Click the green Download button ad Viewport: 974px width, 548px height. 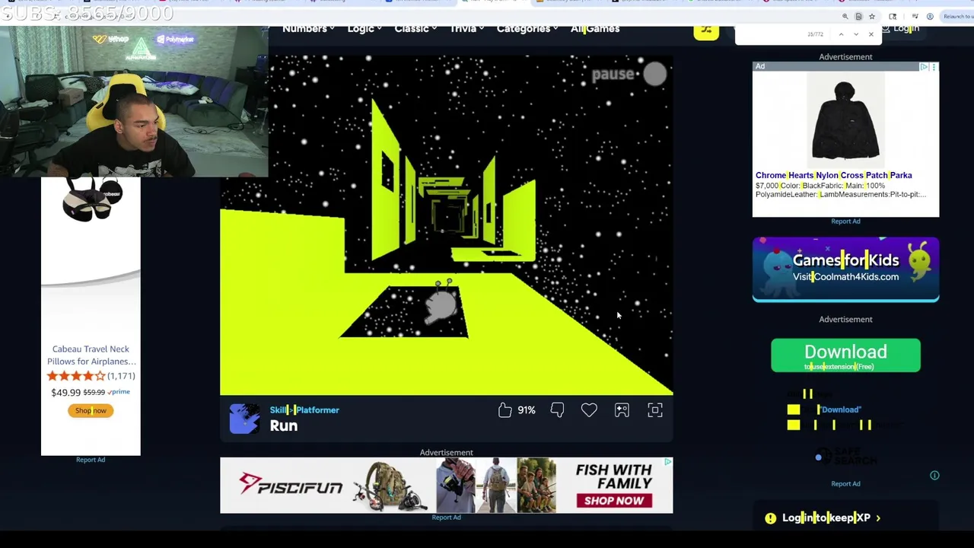(845, 355)
